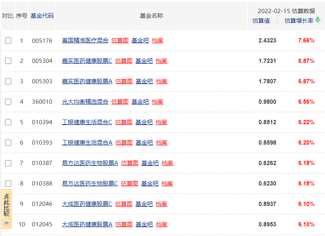Open 基金吧 for 光大均衡精选混合
This screenshot has height=236, width=325.
(140, 102)
